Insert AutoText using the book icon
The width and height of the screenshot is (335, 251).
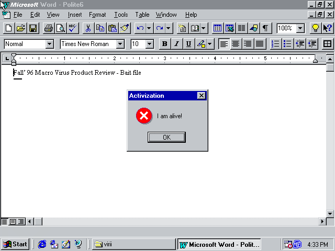tap(195, 28)
